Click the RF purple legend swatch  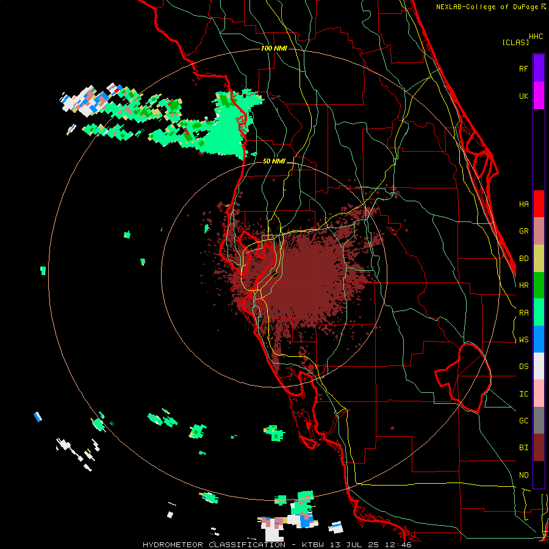(539, 68)
